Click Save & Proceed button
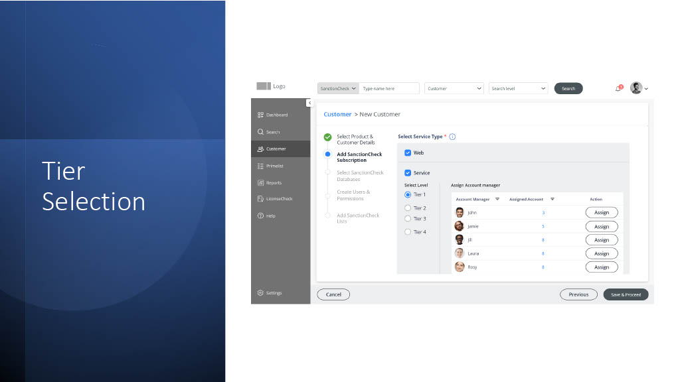The width and height of the screenshot is (680, 382). pos(626,294)
